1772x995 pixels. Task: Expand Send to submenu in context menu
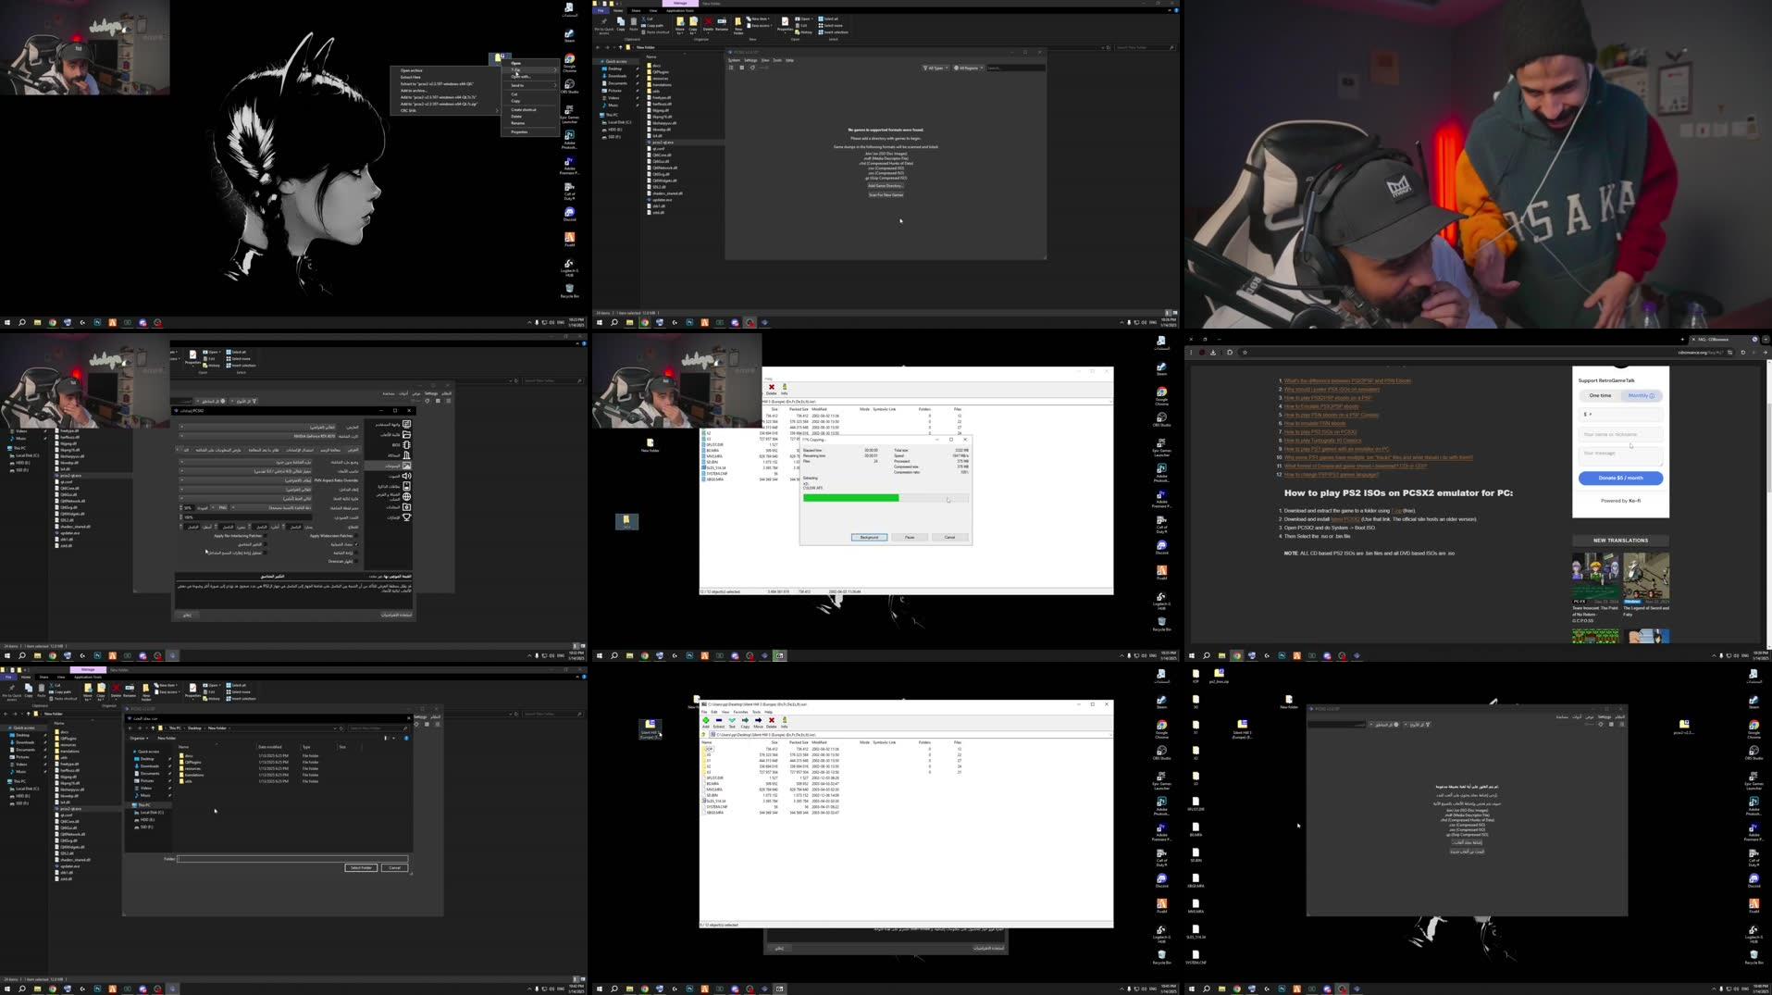coord(530,85)
